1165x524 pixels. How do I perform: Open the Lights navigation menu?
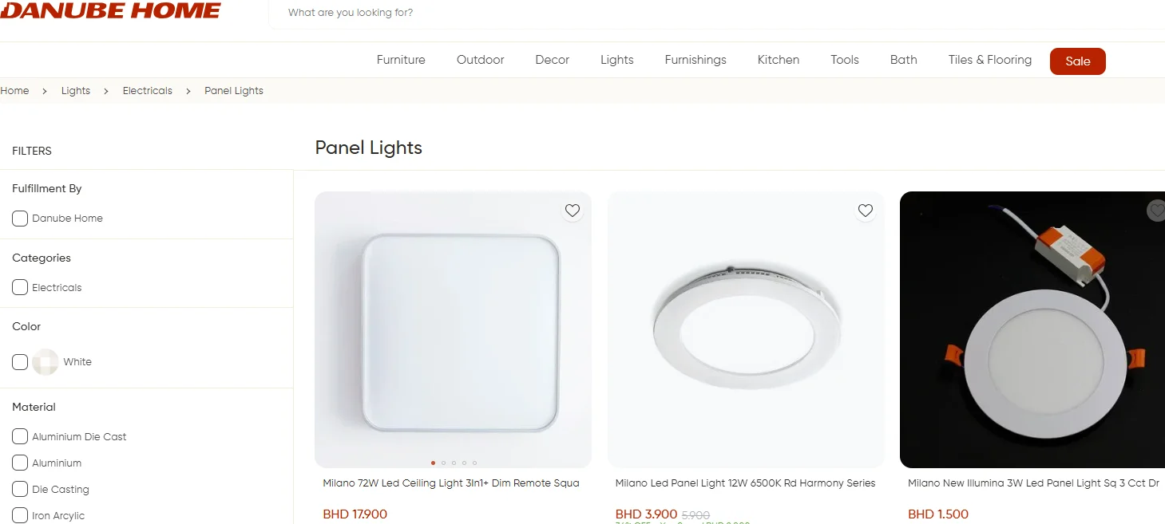(x=617, y=60)
